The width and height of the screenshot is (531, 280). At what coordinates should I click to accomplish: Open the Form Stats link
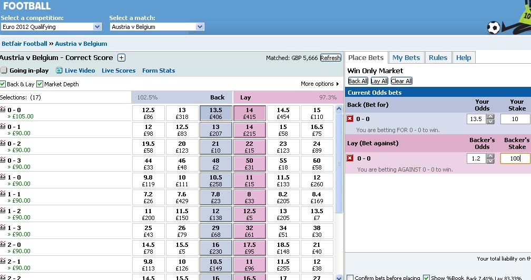pos(159,71)
